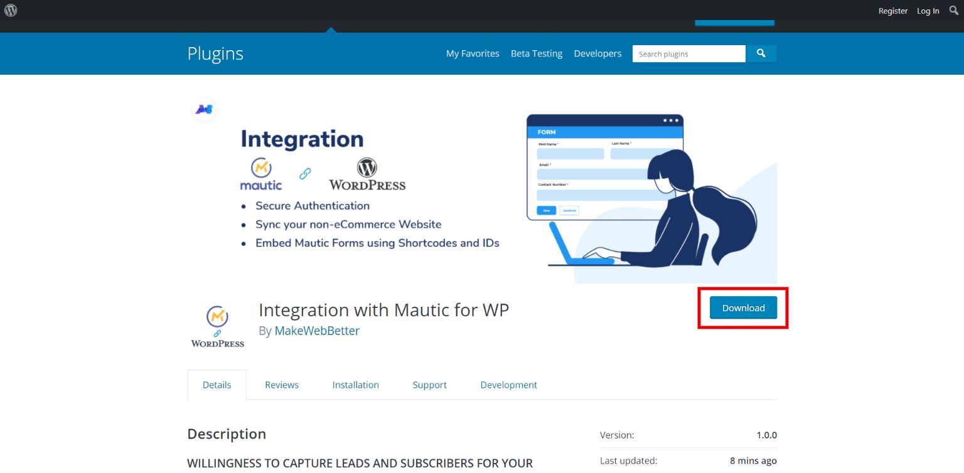Viewport: 964px width, 473px height.
Task: Select the Development tab
Action: (x=508, y=385)
